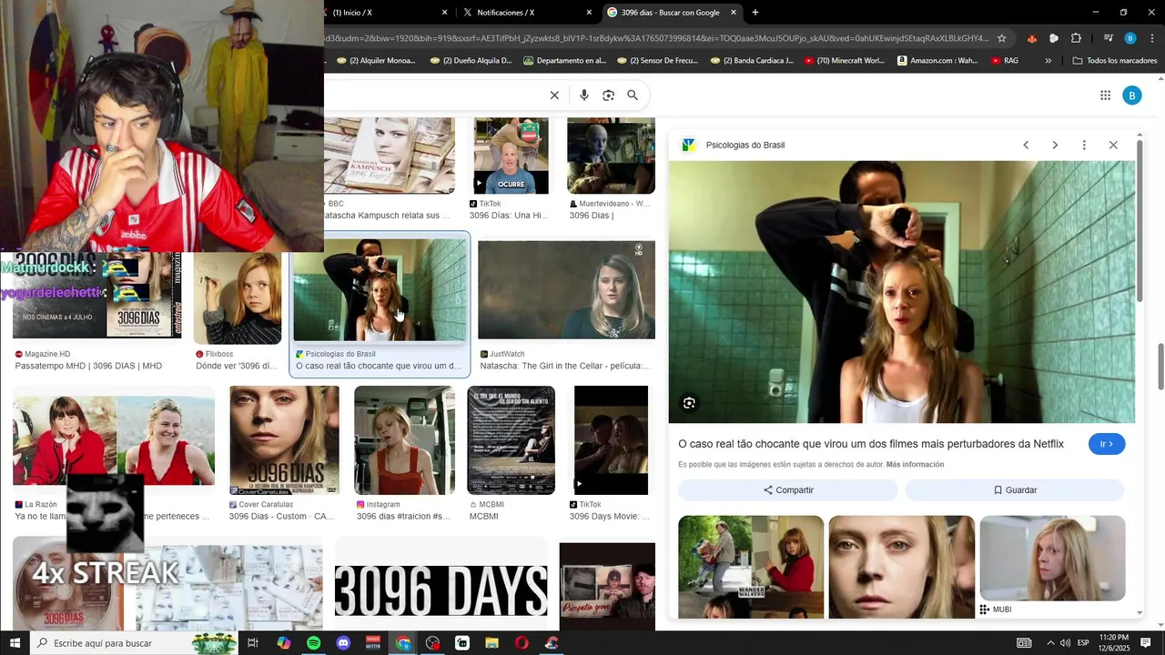This screenshot has height=655, width=1165.
Task: Open the Amazon.com bookmark
Action: click(937, 61)
